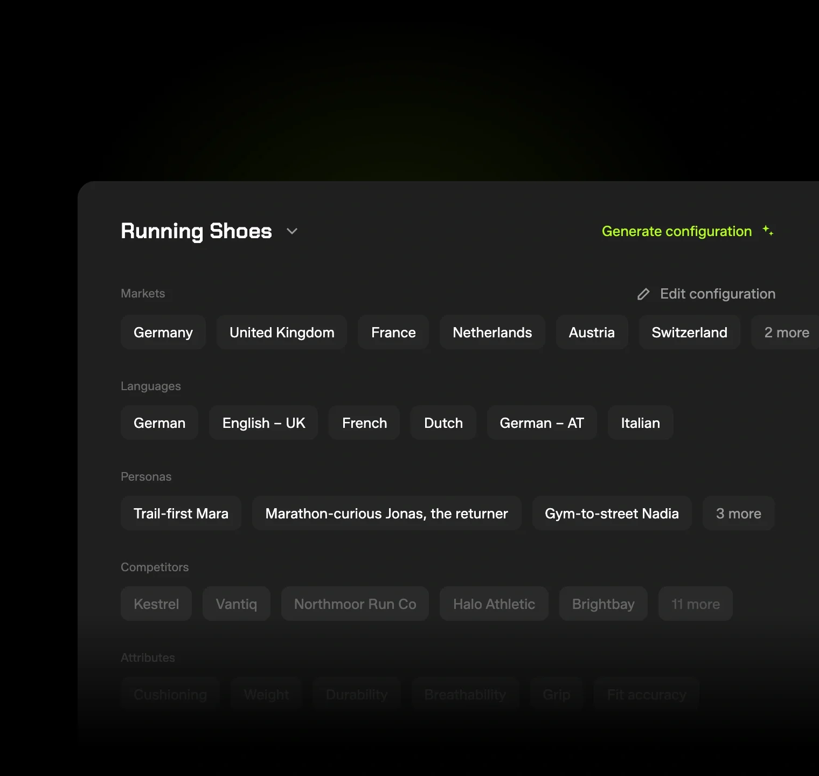Select the German language chip

[x=159, y=423]
